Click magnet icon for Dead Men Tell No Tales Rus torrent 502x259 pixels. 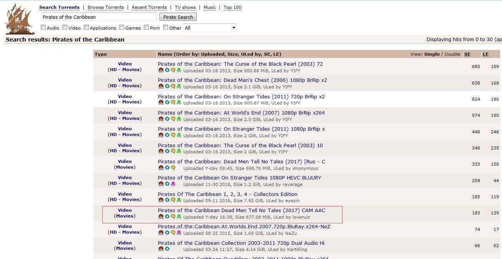tap(161, 168)
